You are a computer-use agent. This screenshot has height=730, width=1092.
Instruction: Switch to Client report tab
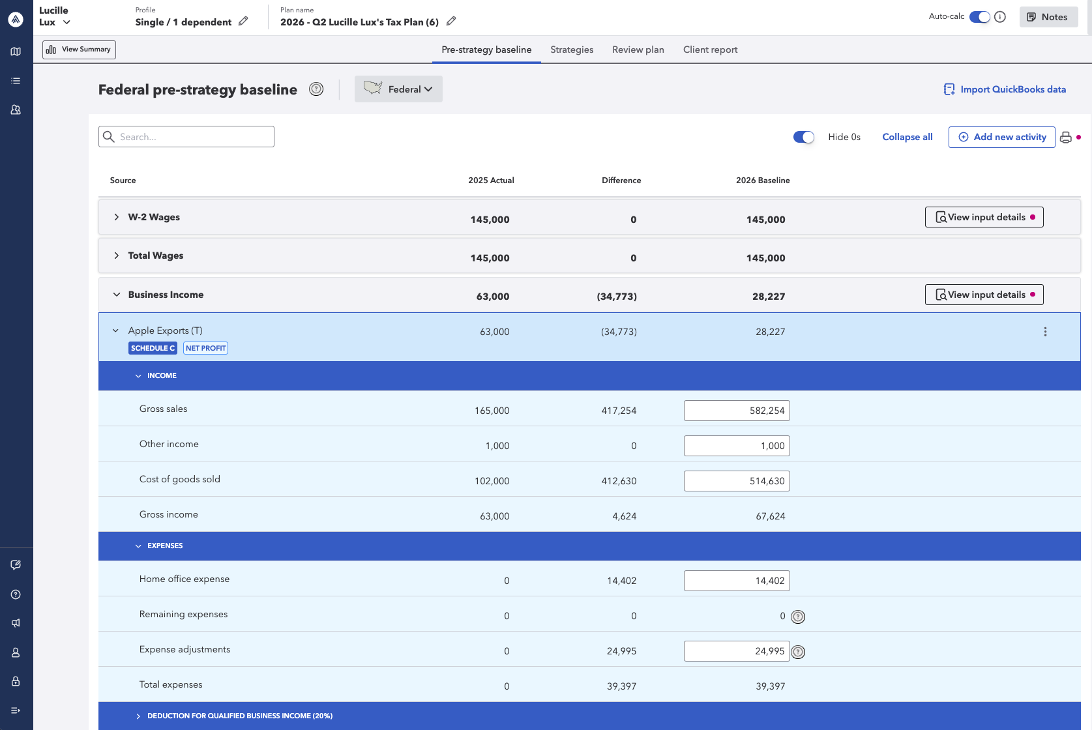tap(711, 50)
